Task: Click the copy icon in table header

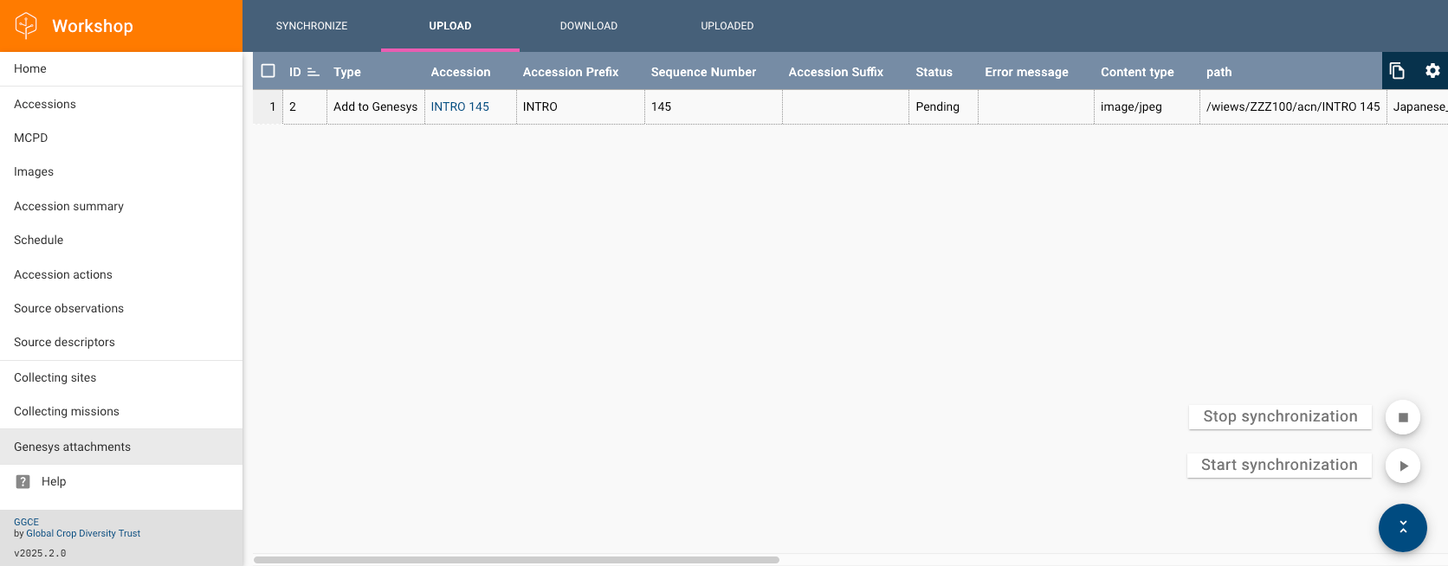Action: click(1397, 71)
